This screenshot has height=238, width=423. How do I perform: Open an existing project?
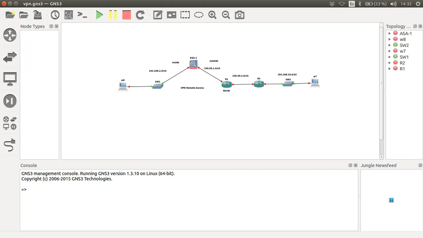click(x=24, y=15)
